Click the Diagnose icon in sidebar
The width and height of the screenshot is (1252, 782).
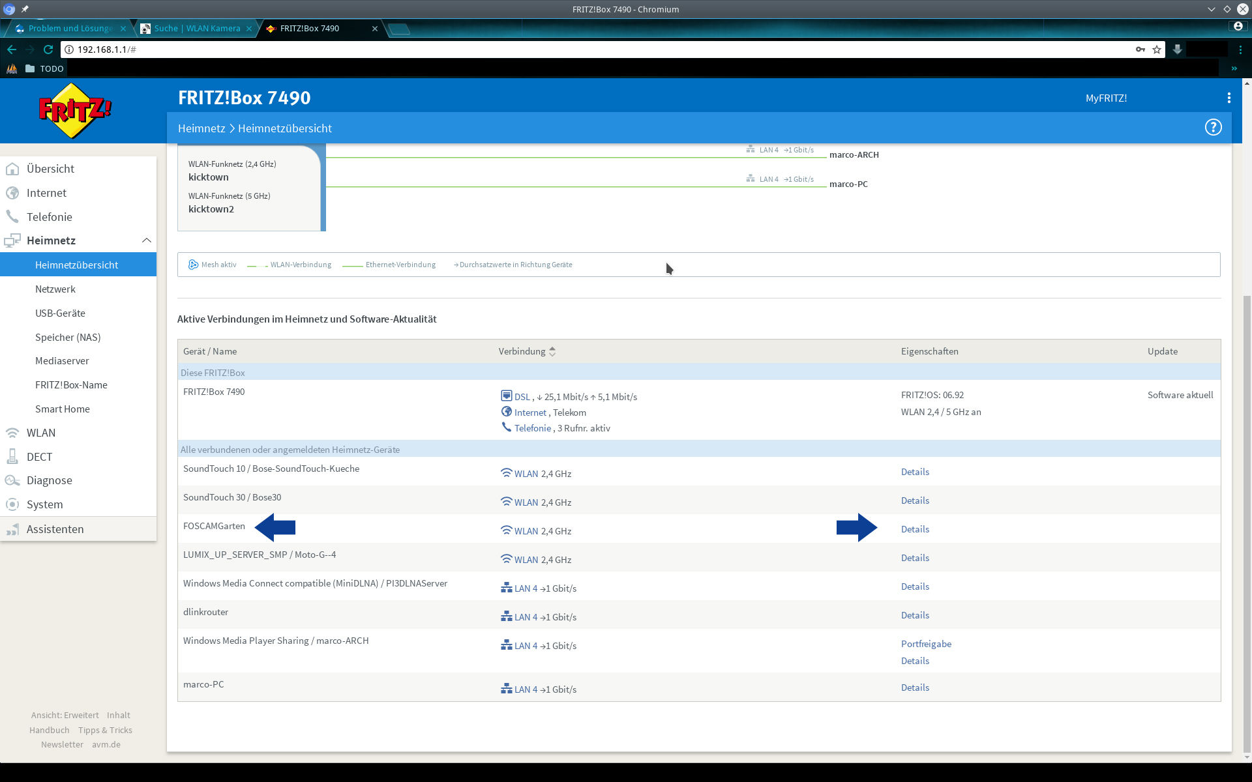tap(12, 480)
